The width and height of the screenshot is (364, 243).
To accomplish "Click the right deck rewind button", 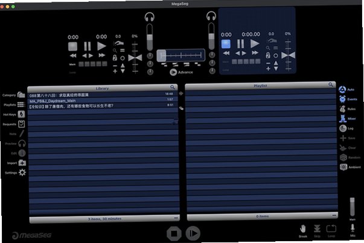I will coord(226,53).
